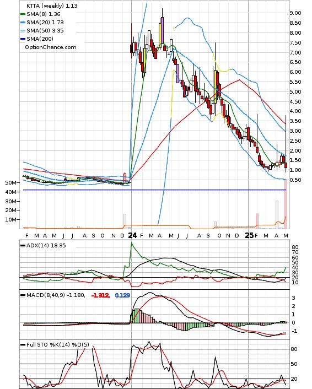
Task: Click the MACD(8,40,9) indicator label
Action: coord(56,295)
